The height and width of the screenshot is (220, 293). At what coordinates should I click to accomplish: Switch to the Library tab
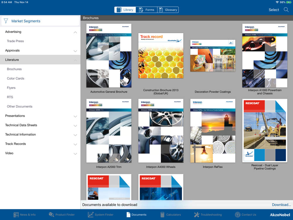click(125, 10)
